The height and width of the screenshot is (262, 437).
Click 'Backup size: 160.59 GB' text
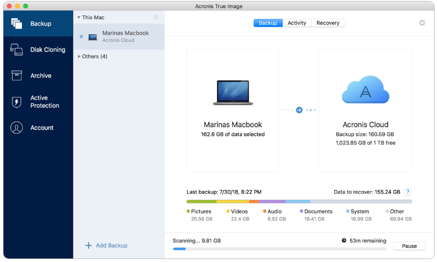coord(365,134)
